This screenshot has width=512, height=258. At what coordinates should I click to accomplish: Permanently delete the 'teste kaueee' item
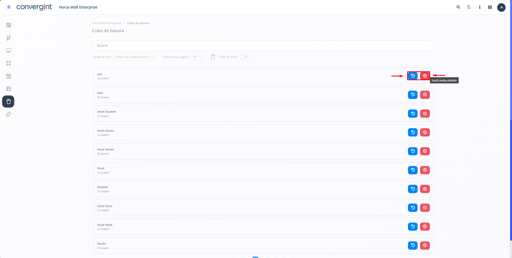click(x=425, y=114)
